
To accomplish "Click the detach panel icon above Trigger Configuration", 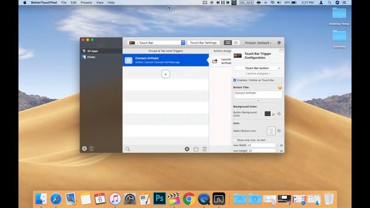I will point(282,51).
